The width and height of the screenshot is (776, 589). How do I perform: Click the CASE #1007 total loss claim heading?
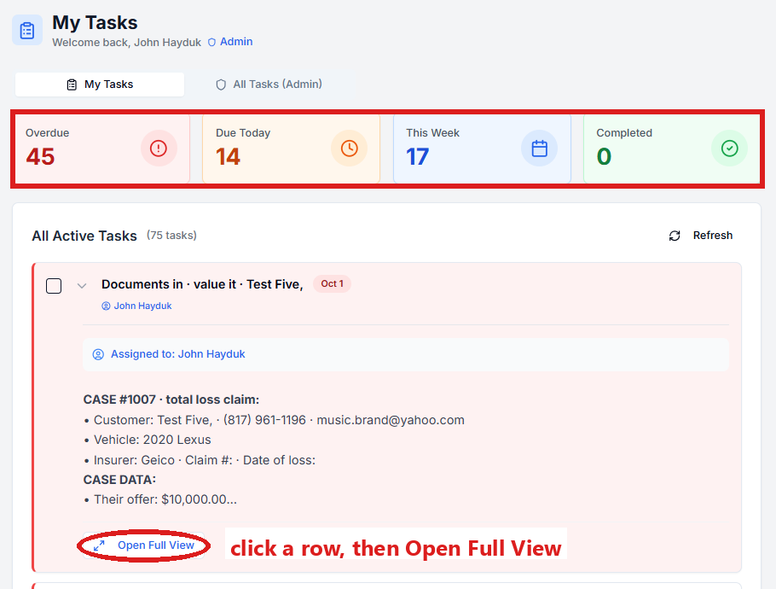[171, 399]
